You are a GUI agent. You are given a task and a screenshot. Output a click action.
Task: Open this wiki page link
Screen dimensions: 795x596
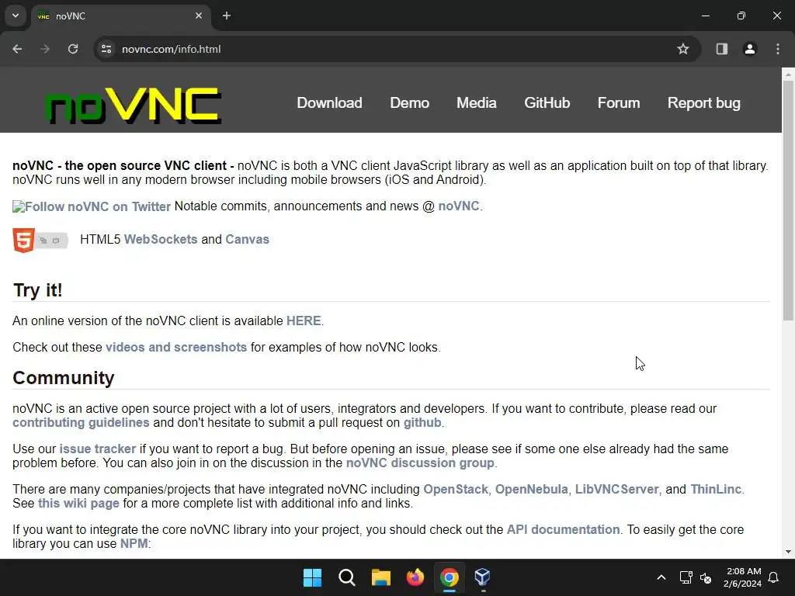click(x=78, y=503)
